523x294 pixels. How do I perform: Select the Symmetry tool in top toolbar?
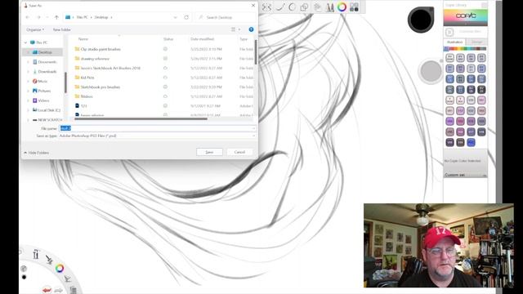click(266, 7)
